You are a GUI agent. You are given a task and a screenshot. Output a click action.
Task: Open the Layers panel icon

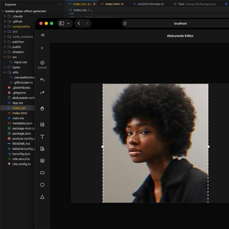tap(42, 161)
